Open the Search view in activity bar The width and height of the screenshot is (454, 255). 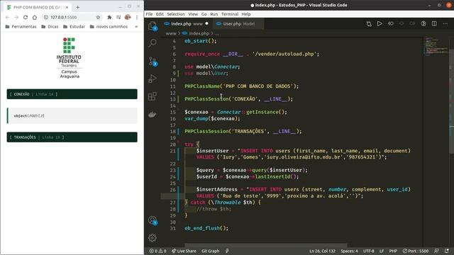tap(153, 43)
